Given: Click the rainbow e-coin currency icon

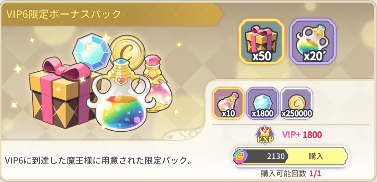Looking at the screenshot, I should click(240, 156).
